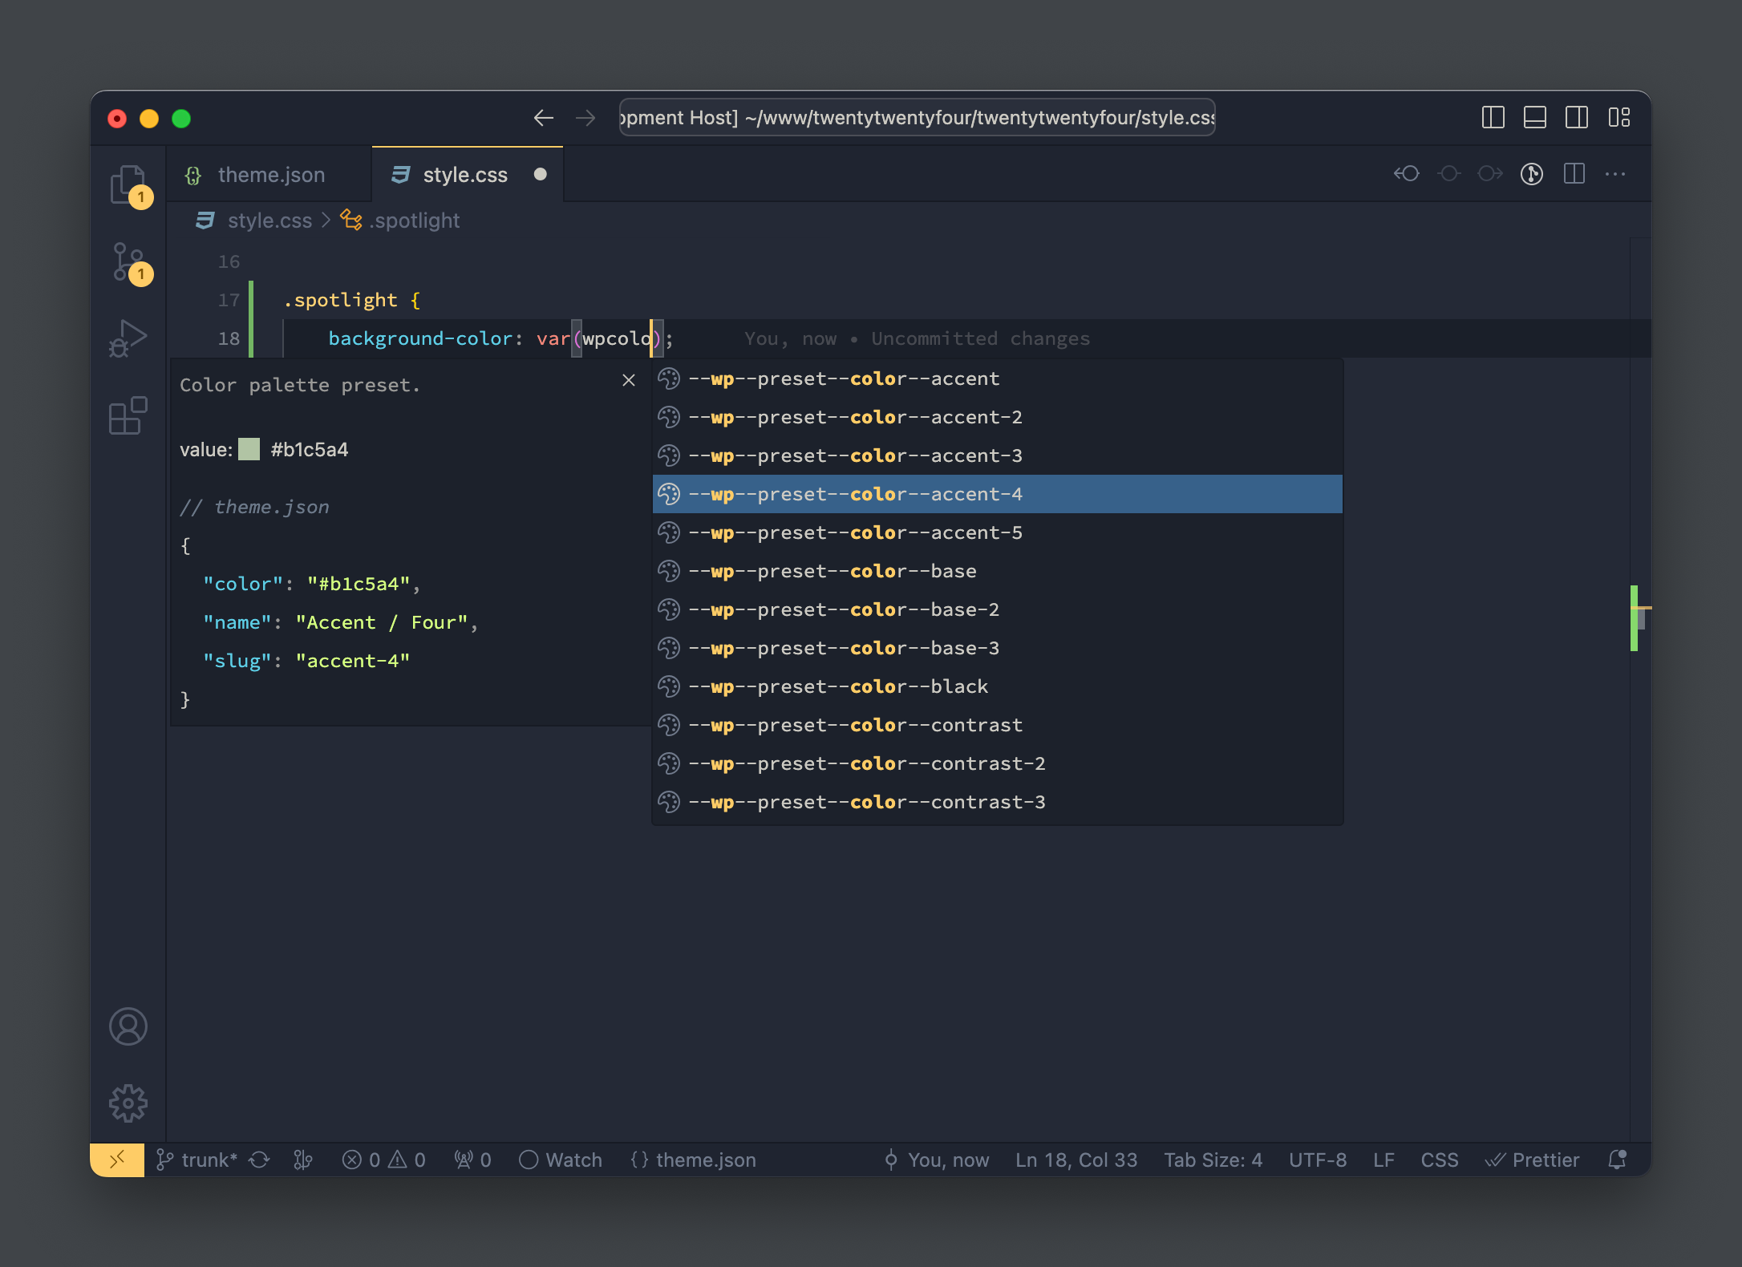1742x1267 pixels.
Task: Open the Run and Debug view
Action: click(128, 338)
